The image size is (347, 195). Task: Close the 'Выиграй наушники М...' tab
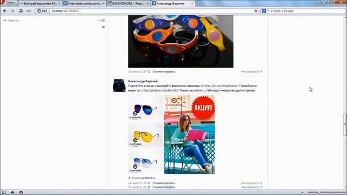click(x=59, y=4)
